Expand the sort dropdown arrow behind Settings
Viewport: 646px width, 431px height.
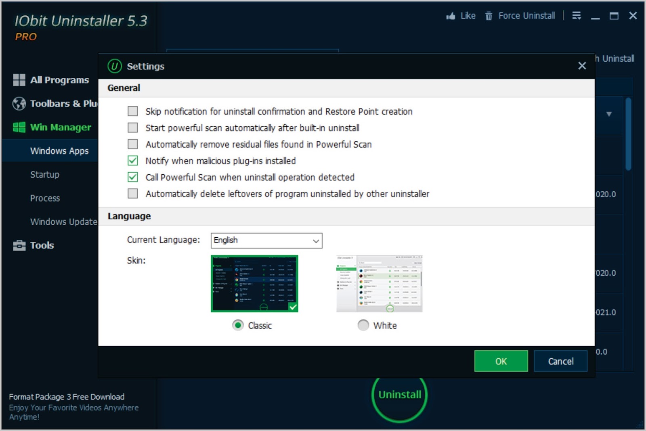pos(609,114)
